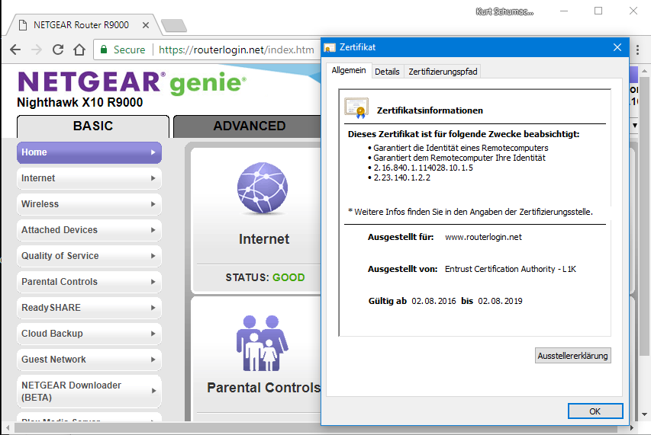Click the arrow on Cloud Backup item
The image size is (651, 435).
click(x=153, y=334)
